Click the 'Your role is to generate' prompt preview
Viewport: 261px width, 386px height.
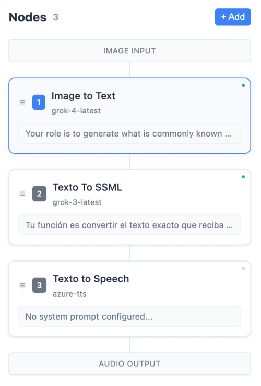click(x=130, y=133)
